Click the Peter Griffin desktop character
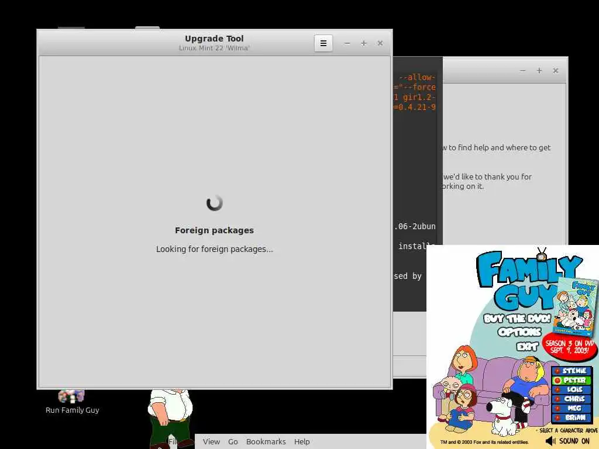Screen dimensions: 599x449 pos(170,419)
